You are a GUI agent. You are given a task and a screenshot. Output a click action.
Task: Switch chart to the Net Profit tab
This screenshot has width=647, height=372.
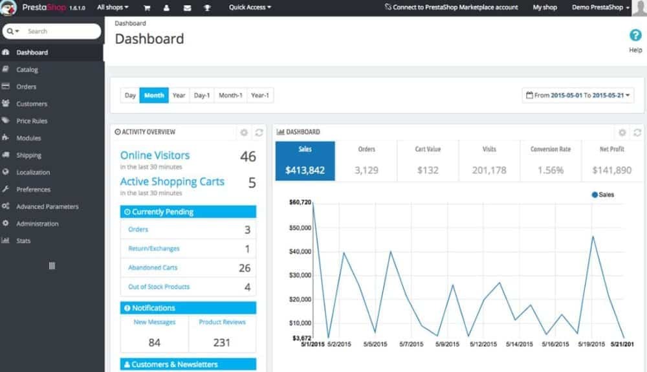[x=611, y=161]
